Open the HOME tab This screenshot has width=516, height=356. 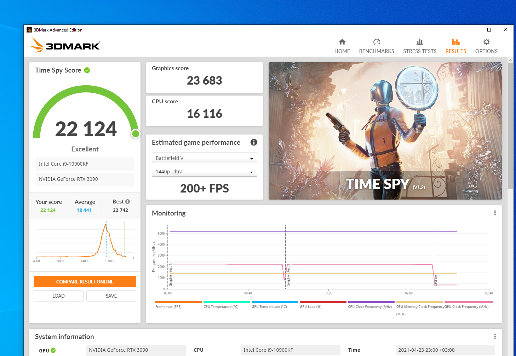342,46
